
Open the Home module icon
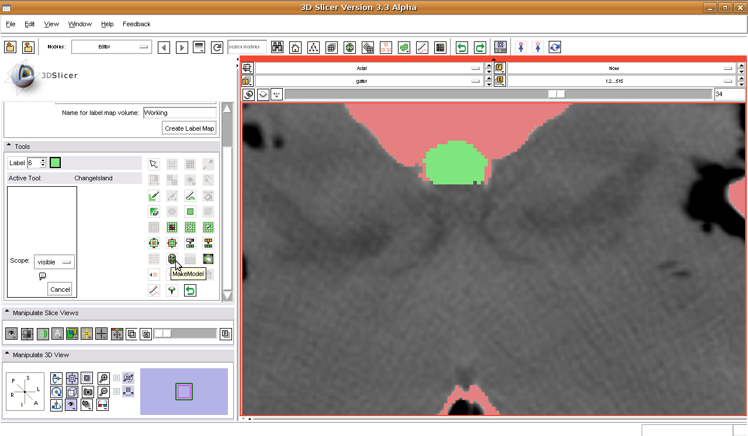pos(296,47)
